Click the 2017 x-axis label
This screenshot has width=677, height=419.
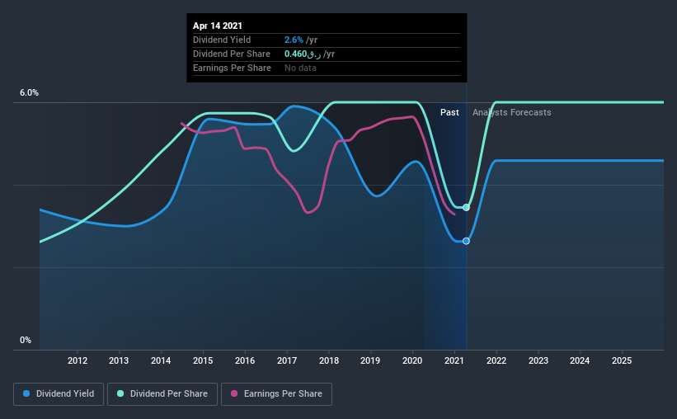(x=287, y=360)
